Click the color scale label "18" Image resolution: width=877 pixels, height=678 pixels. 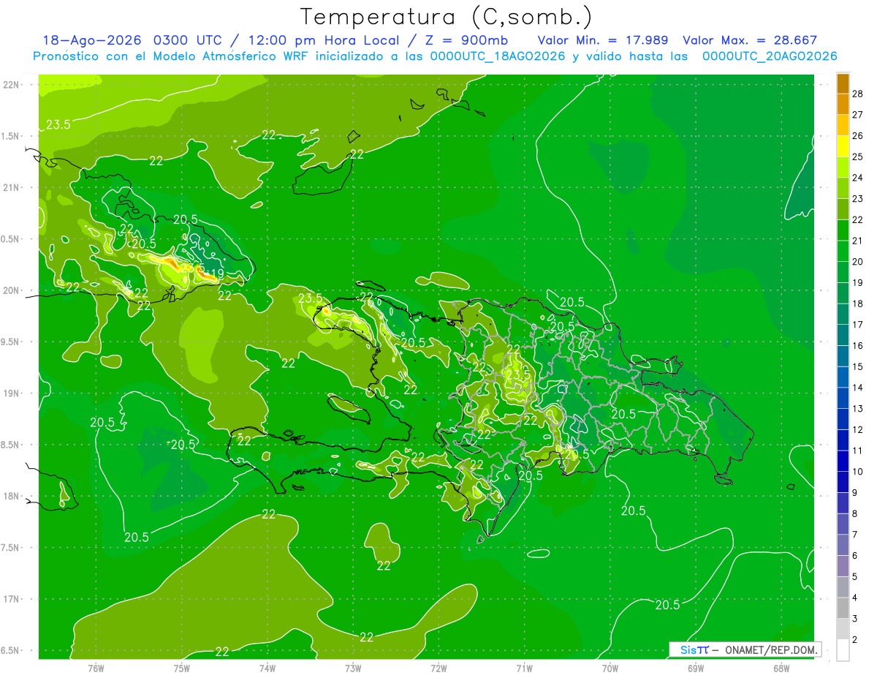coord(858,304)
